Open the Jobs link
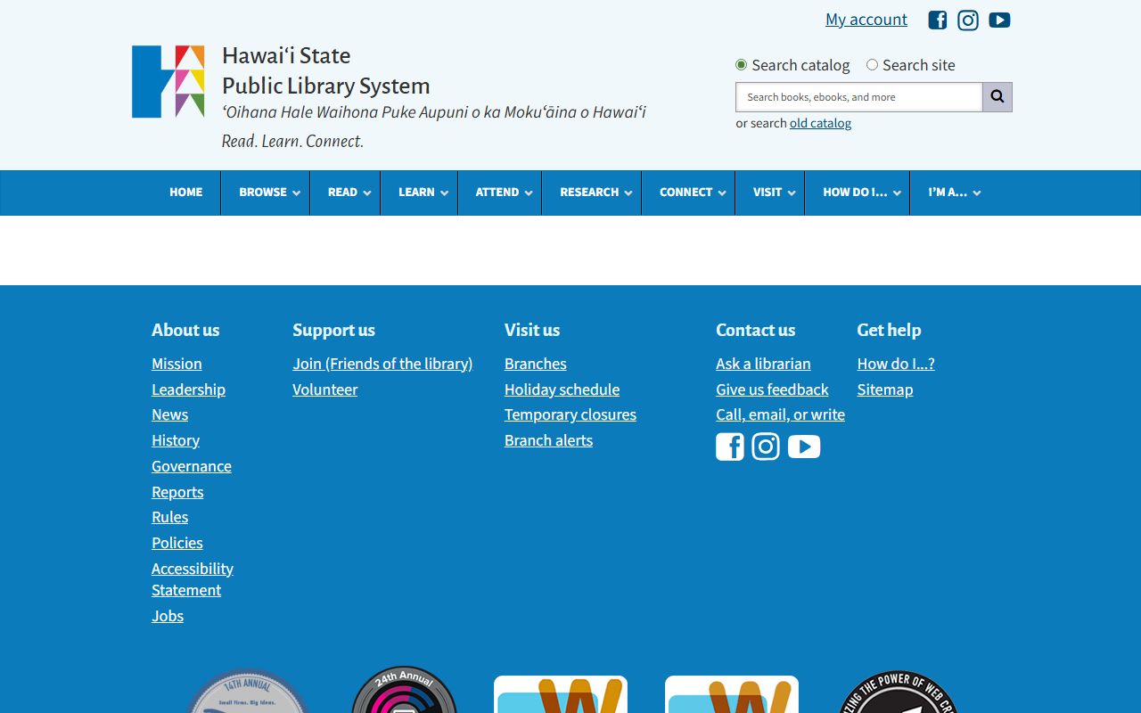 click(168, 616)
